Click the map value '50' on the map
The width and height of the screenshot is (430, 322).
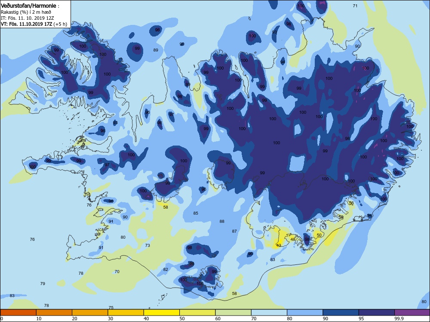[x=319, y=235]
